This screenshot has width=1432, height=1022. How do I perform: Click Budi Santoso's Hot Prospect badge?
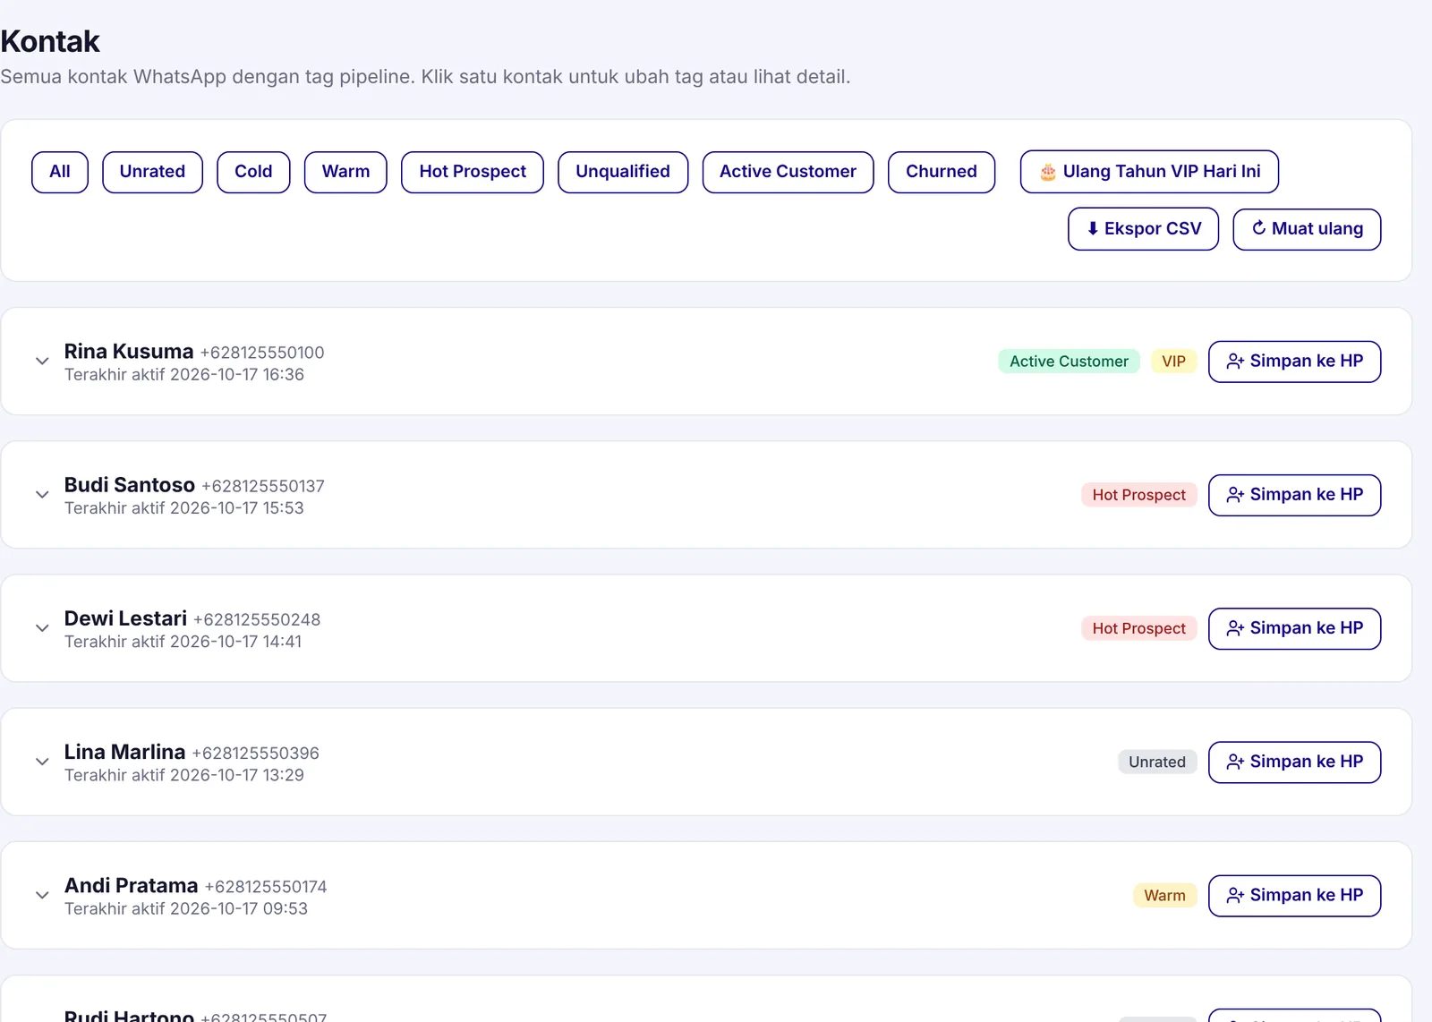[x=1138, y=495]
